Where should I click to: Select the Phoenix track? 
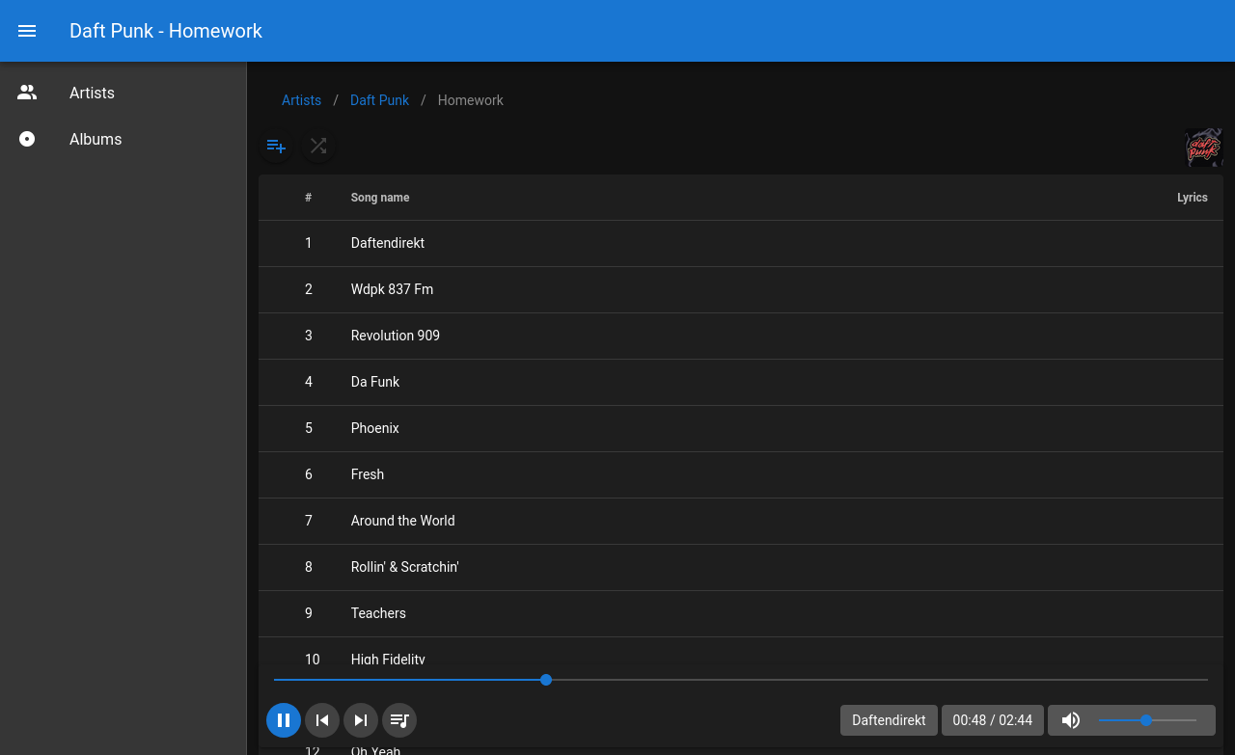click(741, 429)
